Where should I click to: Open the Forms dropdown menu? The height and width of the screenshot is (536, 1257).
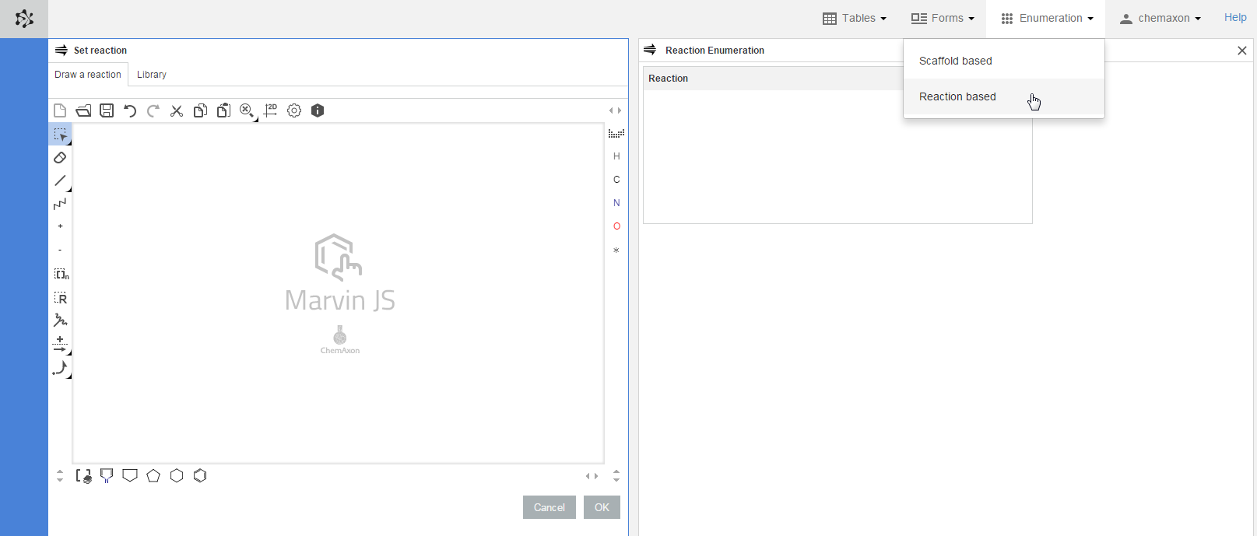[x=943, y=18]
